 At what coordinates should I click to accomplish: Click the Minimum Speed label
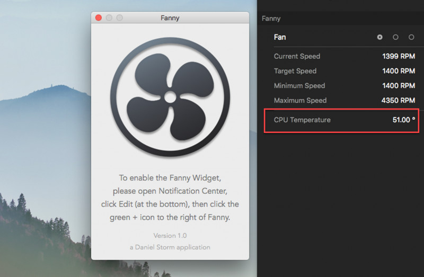[299, 86]
